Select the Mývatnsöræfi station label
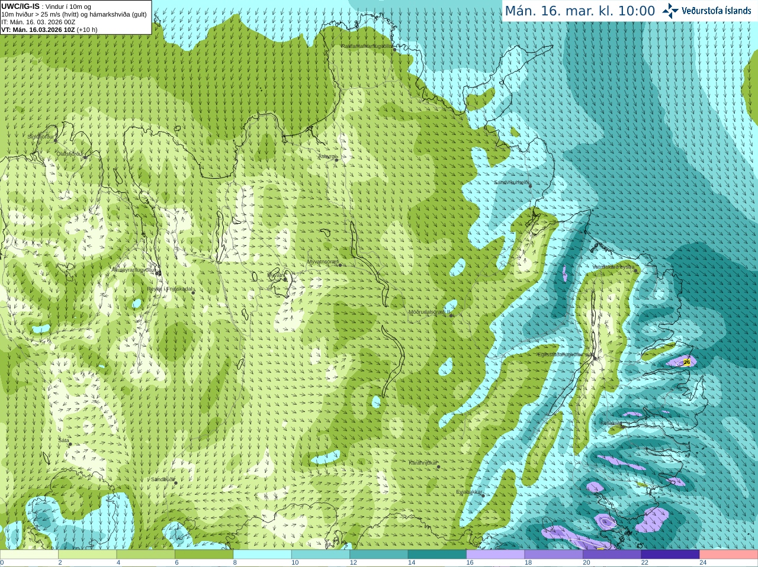This screenshot has width=758, height=567. [x=323, y=262]
